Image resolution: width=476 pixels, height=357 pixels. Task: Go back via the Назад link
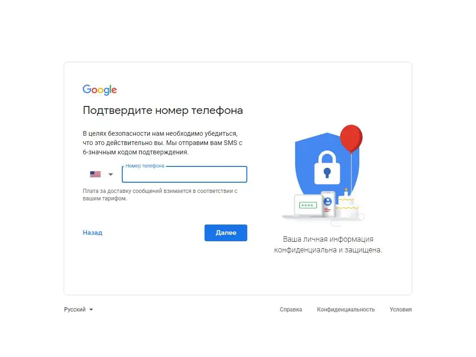point(93,233)
